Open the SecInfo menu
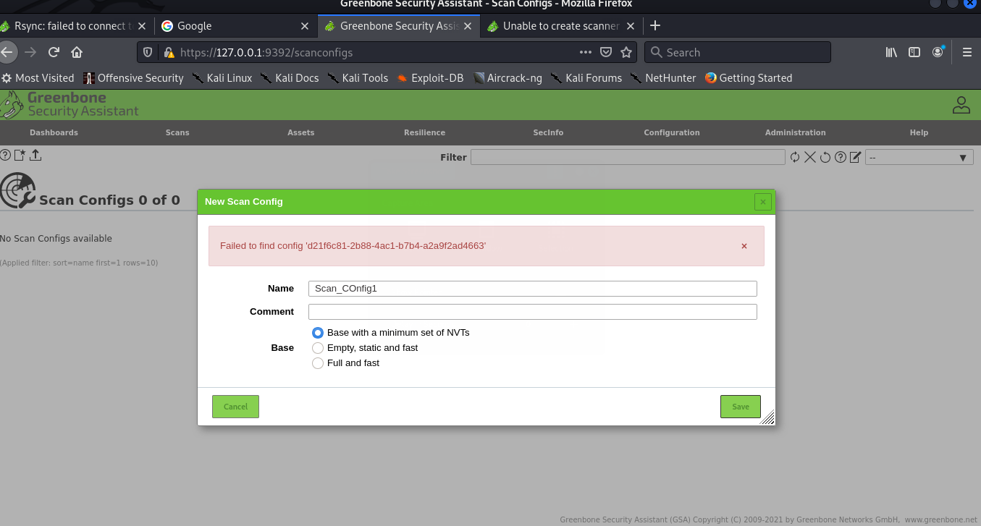 point(548,132)
